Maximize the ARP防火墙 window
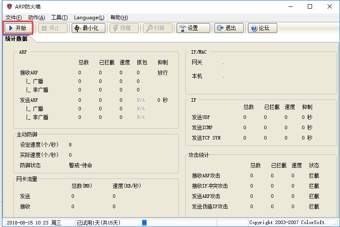The width and height of the screenshot is (340, 227). [x=310, y=6]
